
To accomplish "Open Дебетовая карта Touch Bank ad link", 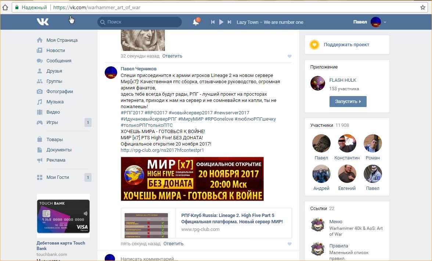I will tap(61, 246).
